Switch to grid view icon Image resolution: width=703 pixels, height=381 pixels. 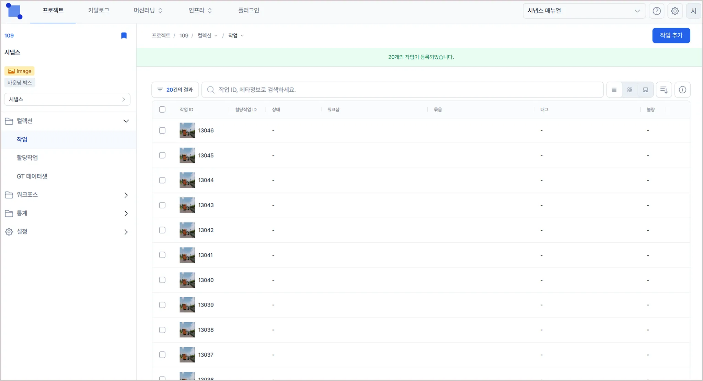630,90
